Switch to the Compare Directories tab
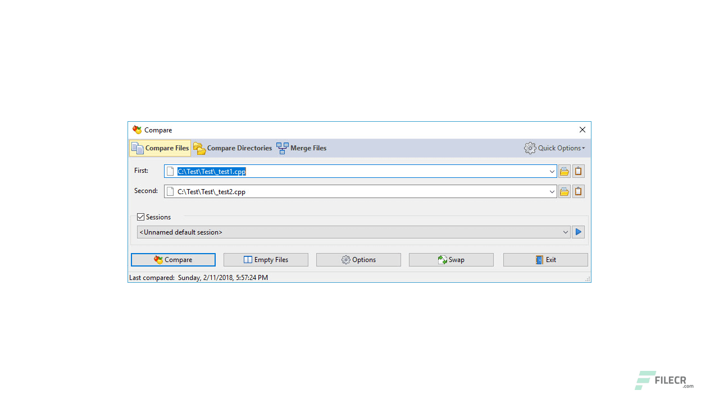719x404 pixels. [x=233, y=148]
